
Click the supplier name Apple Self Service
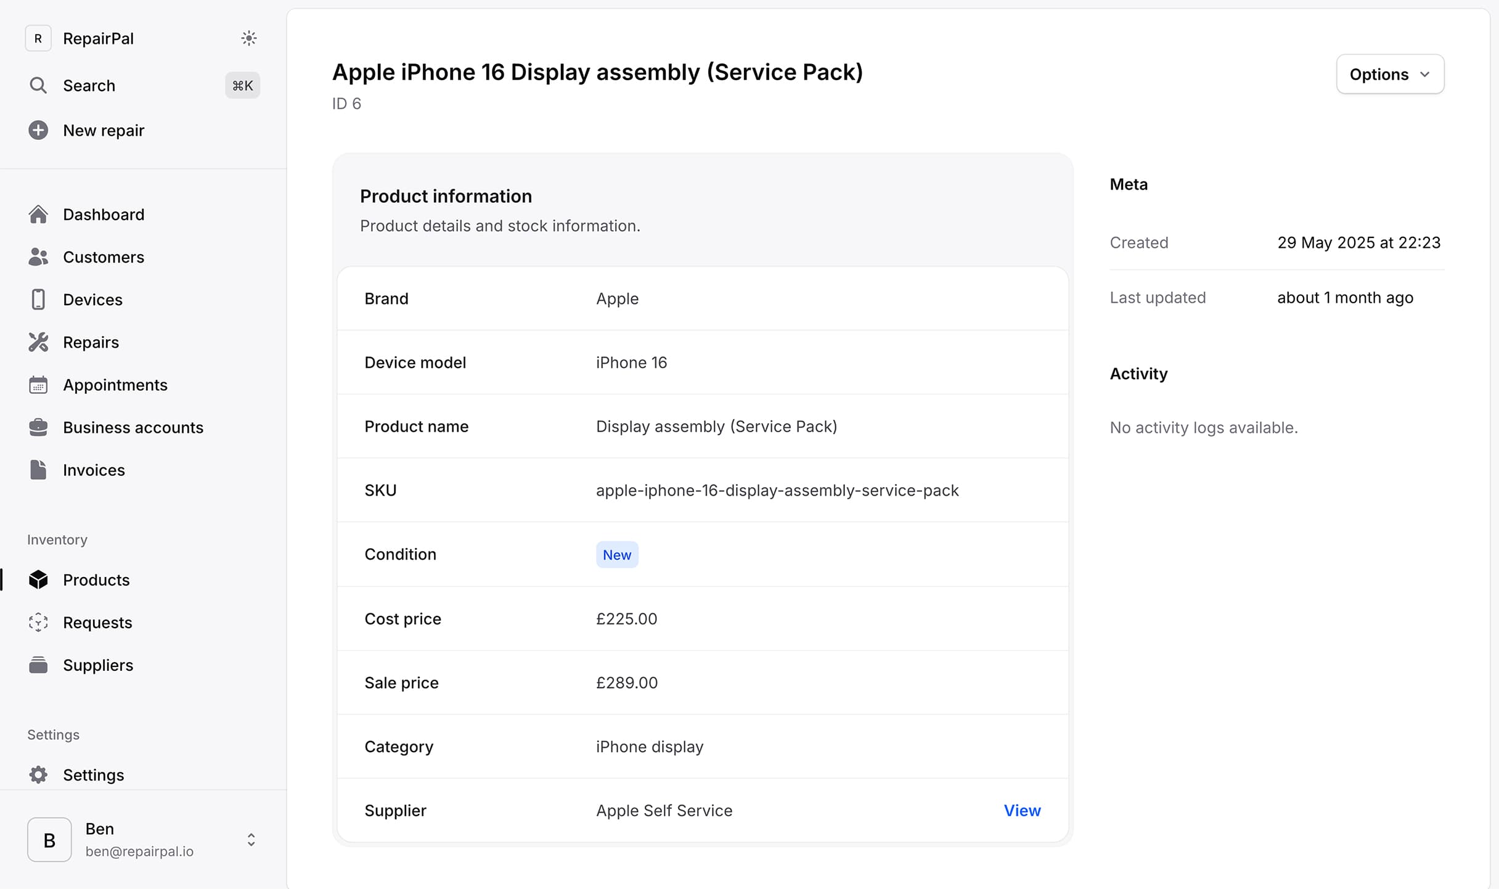[x=664, y=810]
